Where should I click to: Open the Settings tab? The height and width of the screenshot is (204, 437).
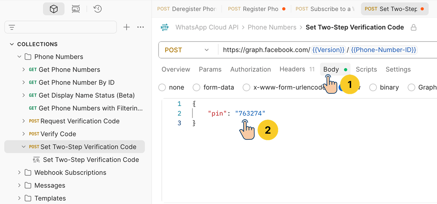pos(398,69)
